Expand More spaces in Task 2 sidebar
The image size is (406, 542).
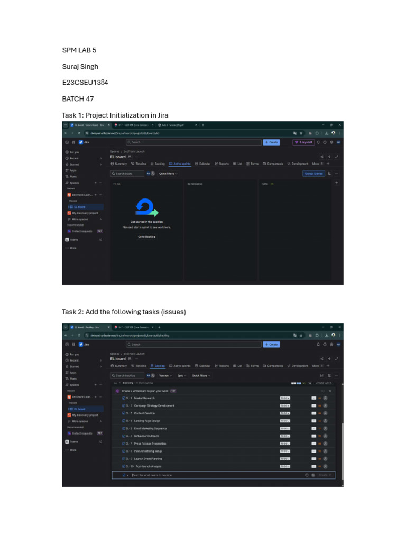click(x=84, y=421)
